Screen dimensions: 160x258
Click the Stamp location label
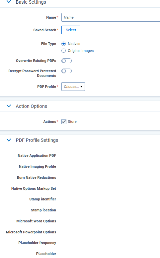point(43,210)
